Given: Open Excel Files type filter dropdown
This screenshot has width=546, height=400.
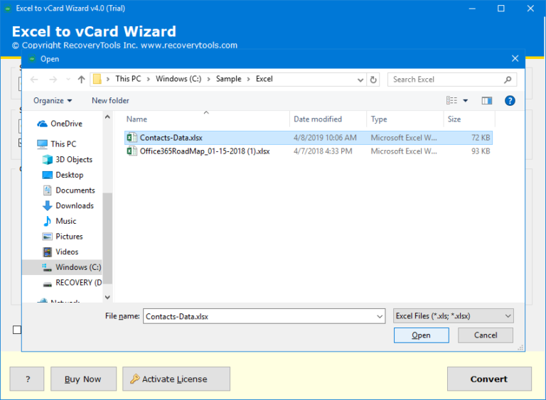Looking at the screenshot, I should coord(454,316).
